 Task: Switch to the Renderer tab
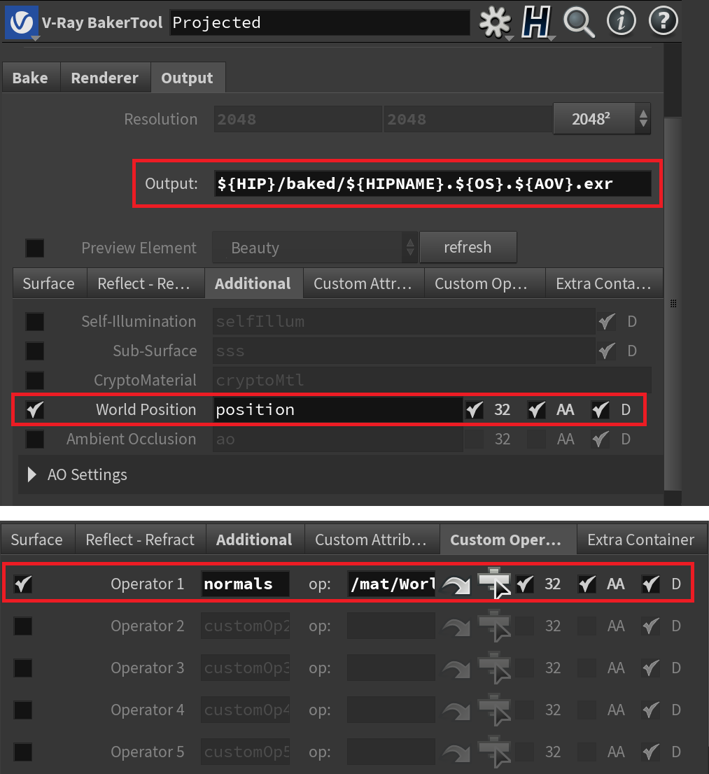click(x=105, y=78)
